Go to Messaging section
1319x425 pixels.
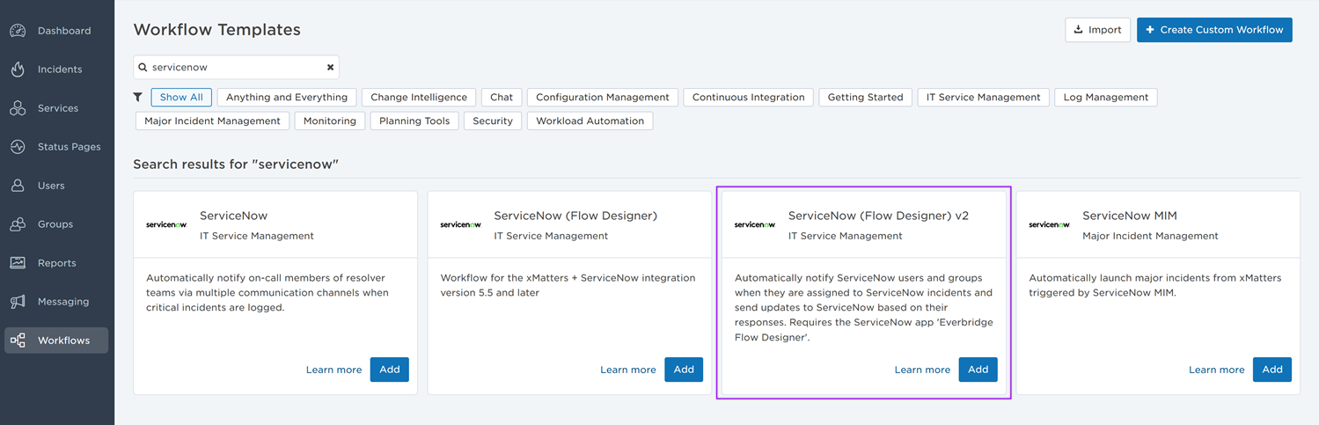63,302
